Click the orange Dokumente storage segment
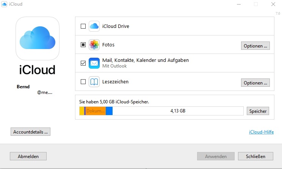This screenshot has width=282, height=169. [96, 111]
